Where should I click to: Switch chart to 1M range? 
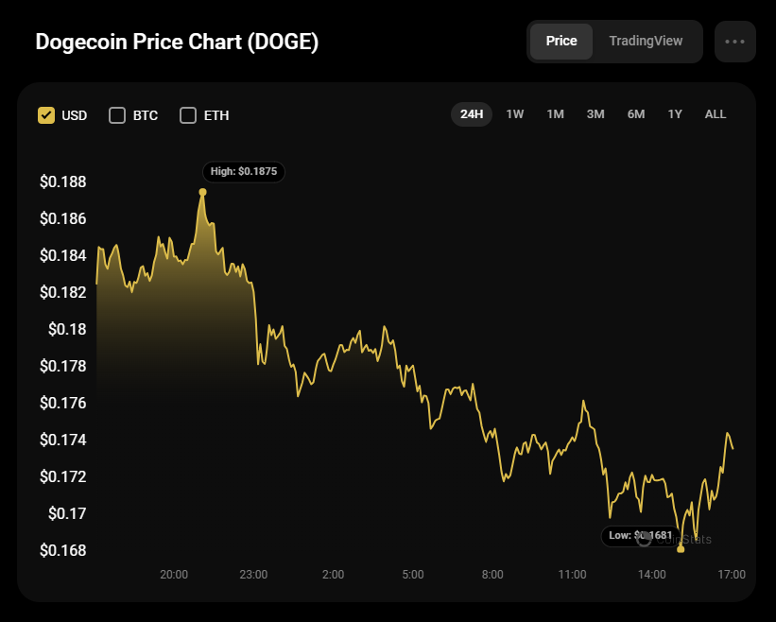click(555, 114)
